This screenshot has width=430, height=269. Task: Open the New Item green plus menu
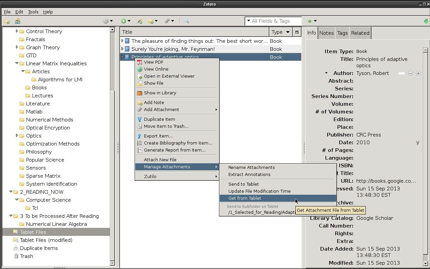(126, 21)
